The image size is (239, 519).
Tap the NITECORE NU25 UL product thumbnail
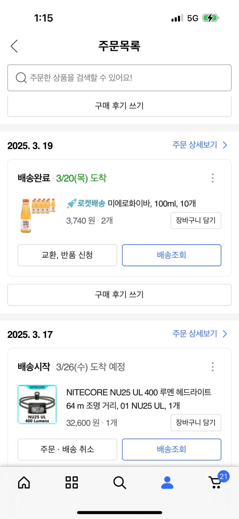tap(37, 404)
